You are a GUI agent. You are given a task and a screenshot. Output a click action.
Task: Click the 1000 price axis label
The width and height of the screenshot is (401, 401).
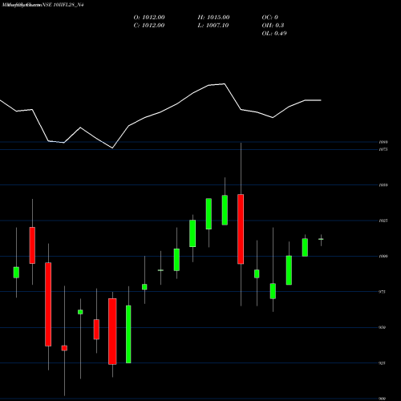click(383, 257)
